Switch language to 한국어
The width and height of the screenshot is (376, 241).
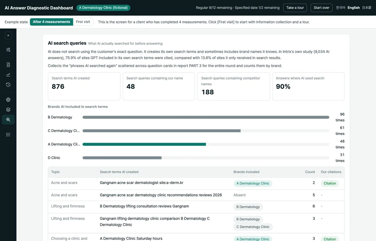tap(341, 8)
